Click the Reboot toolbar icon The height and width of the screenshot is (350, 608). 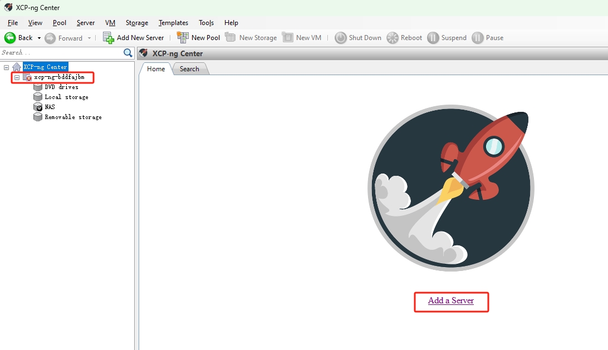point(393,38)
